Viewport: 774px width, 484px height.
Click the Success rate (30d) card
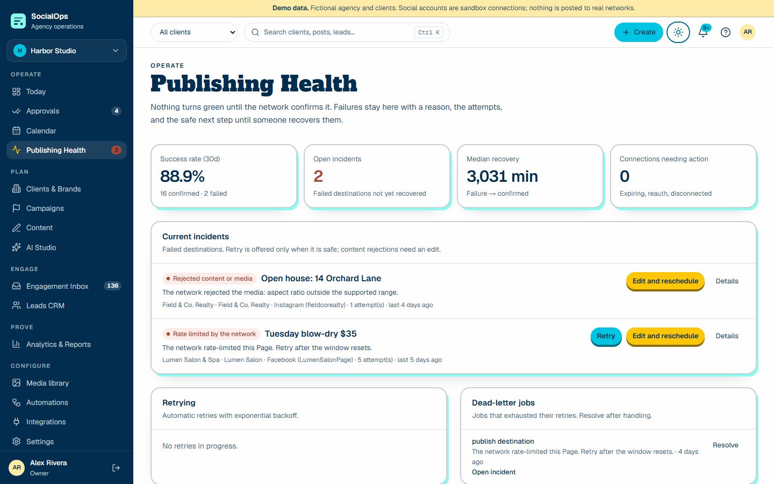pyautogui.click(x=224, y=176)
